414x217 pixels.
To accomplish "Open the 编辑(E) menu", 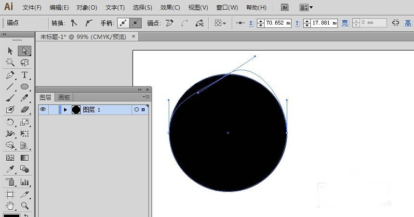I will tap(59, 8).
